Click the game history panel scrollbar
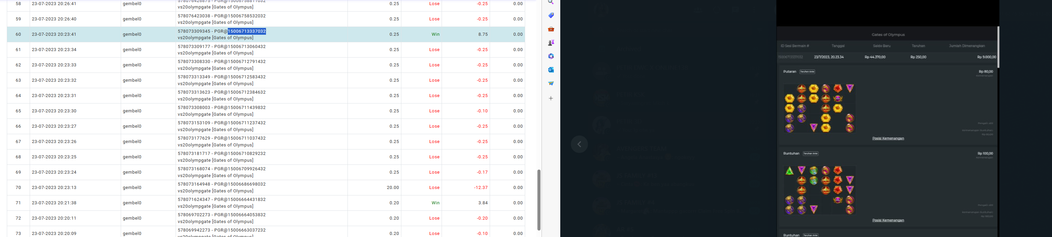 click(x=998, y=47)
